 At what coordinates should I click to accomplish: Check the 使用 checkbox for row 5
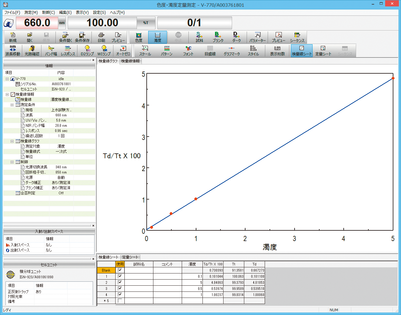coord(120,301)
